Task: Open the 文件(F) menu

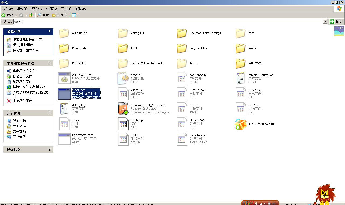Action: [8, 9]
